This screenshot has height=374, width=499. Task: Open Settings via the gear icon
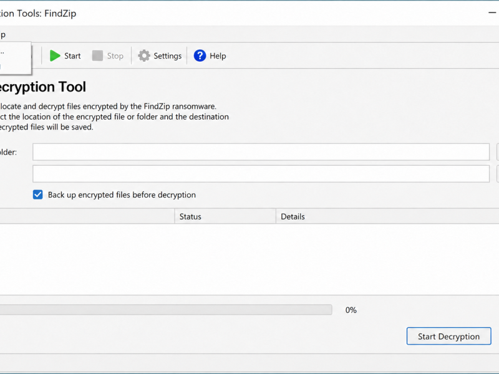(x=144, y=55)
